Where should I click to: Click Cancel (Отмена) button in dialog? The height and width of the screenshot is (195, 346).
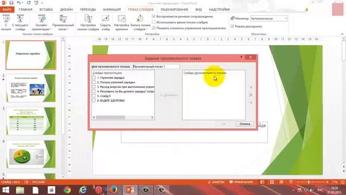245,124
